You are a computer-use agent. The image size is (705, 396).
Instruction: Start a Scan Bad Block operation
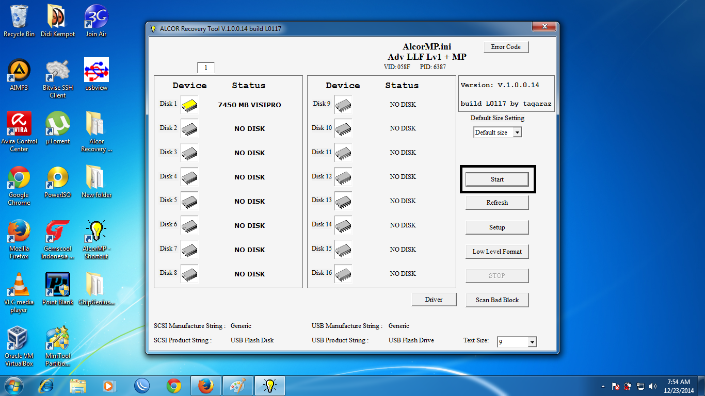tap(496, 300)
